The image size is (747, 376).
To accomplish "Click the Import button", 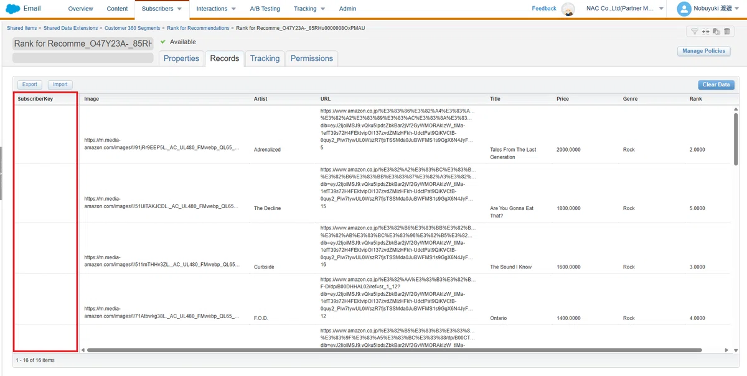I will 60,85.
